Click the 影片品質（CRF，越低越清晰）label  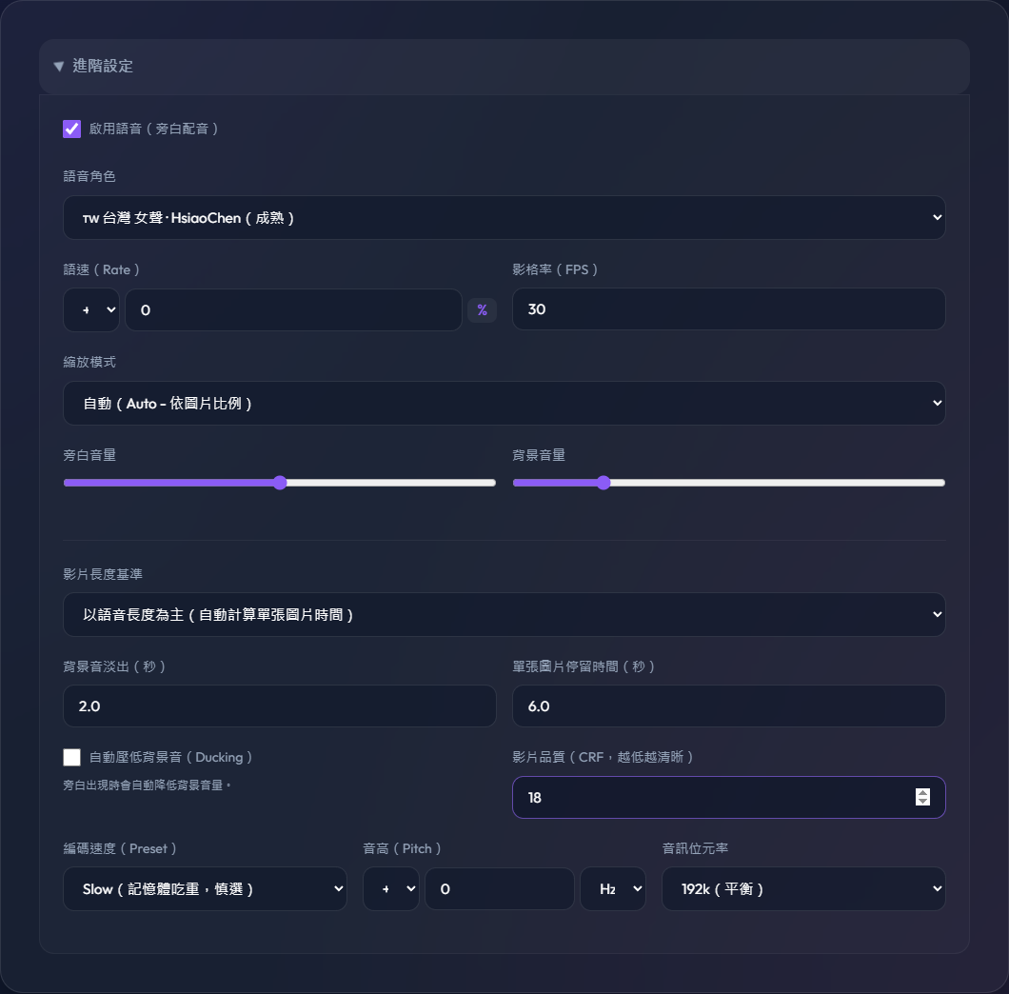point(603,757)
